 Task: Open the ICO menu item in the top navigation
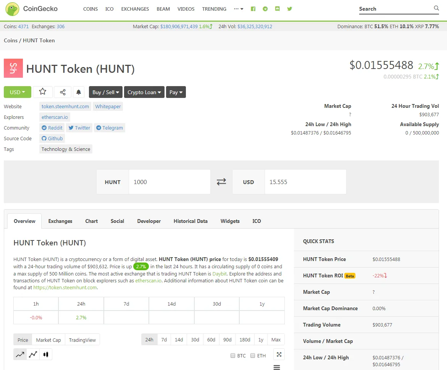(x=110, y=9)
